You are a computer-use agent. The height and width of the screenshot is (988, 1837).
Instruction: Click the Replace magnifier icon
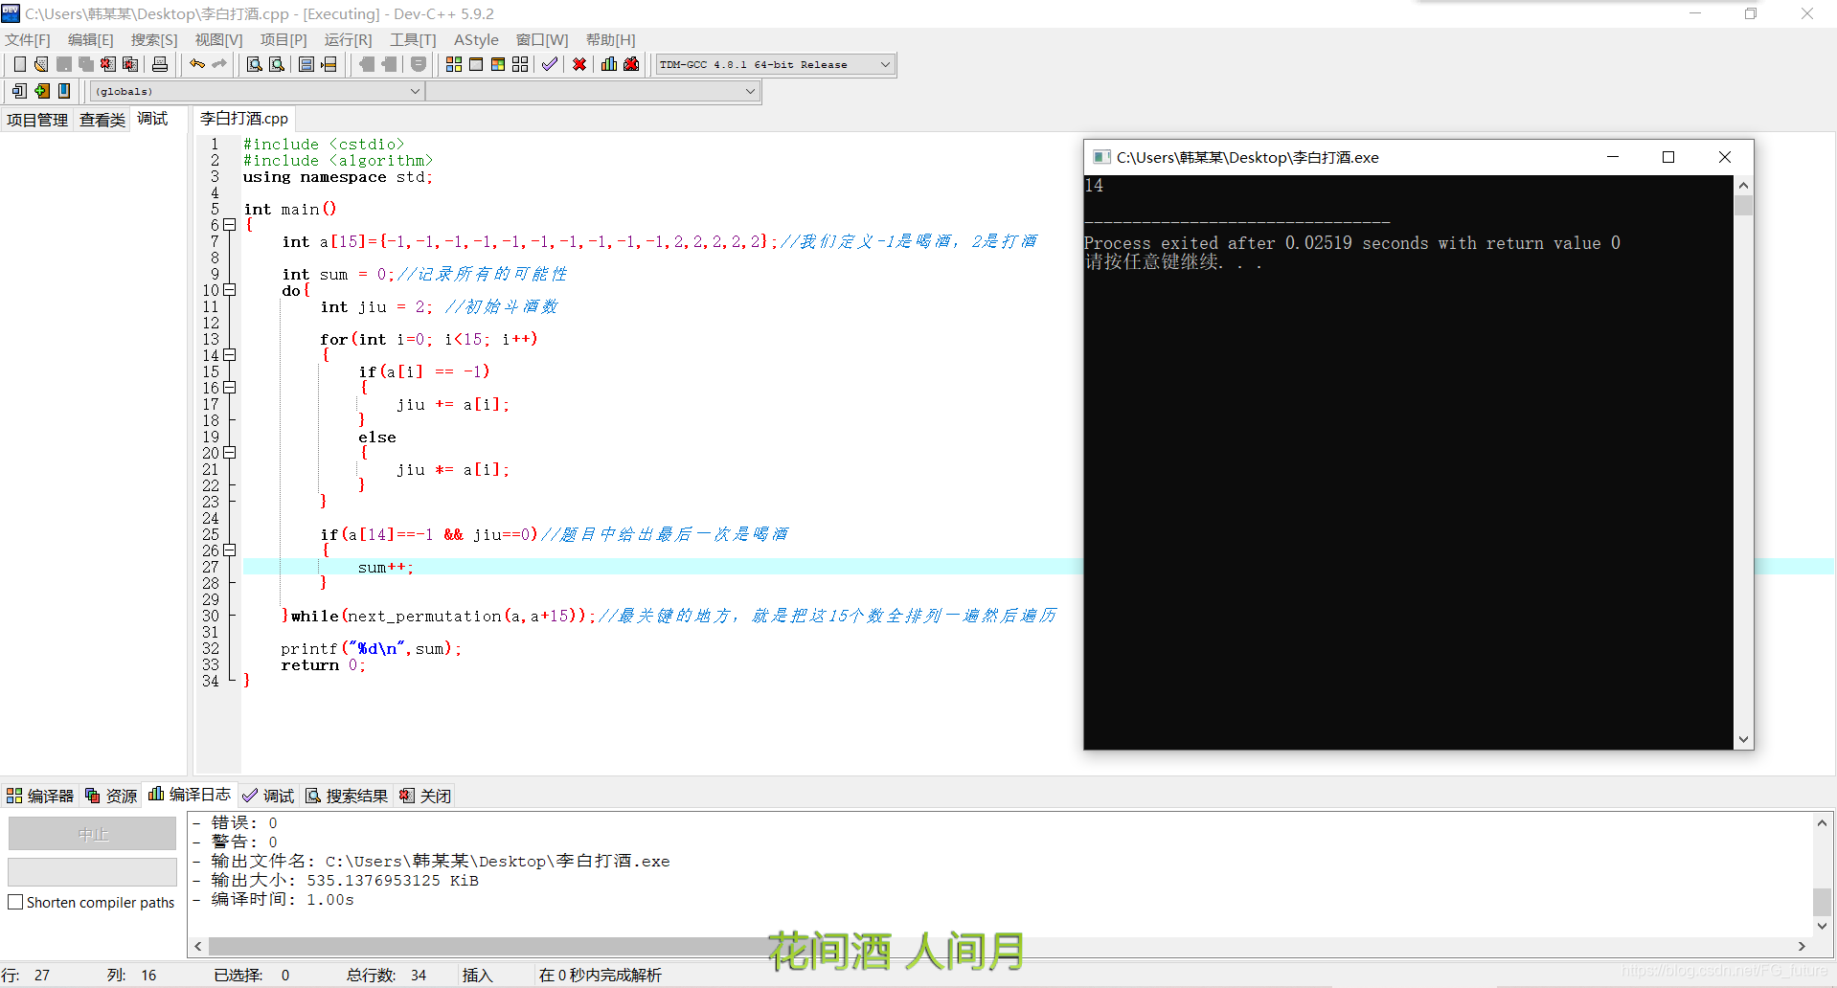(x=277, y=64)
